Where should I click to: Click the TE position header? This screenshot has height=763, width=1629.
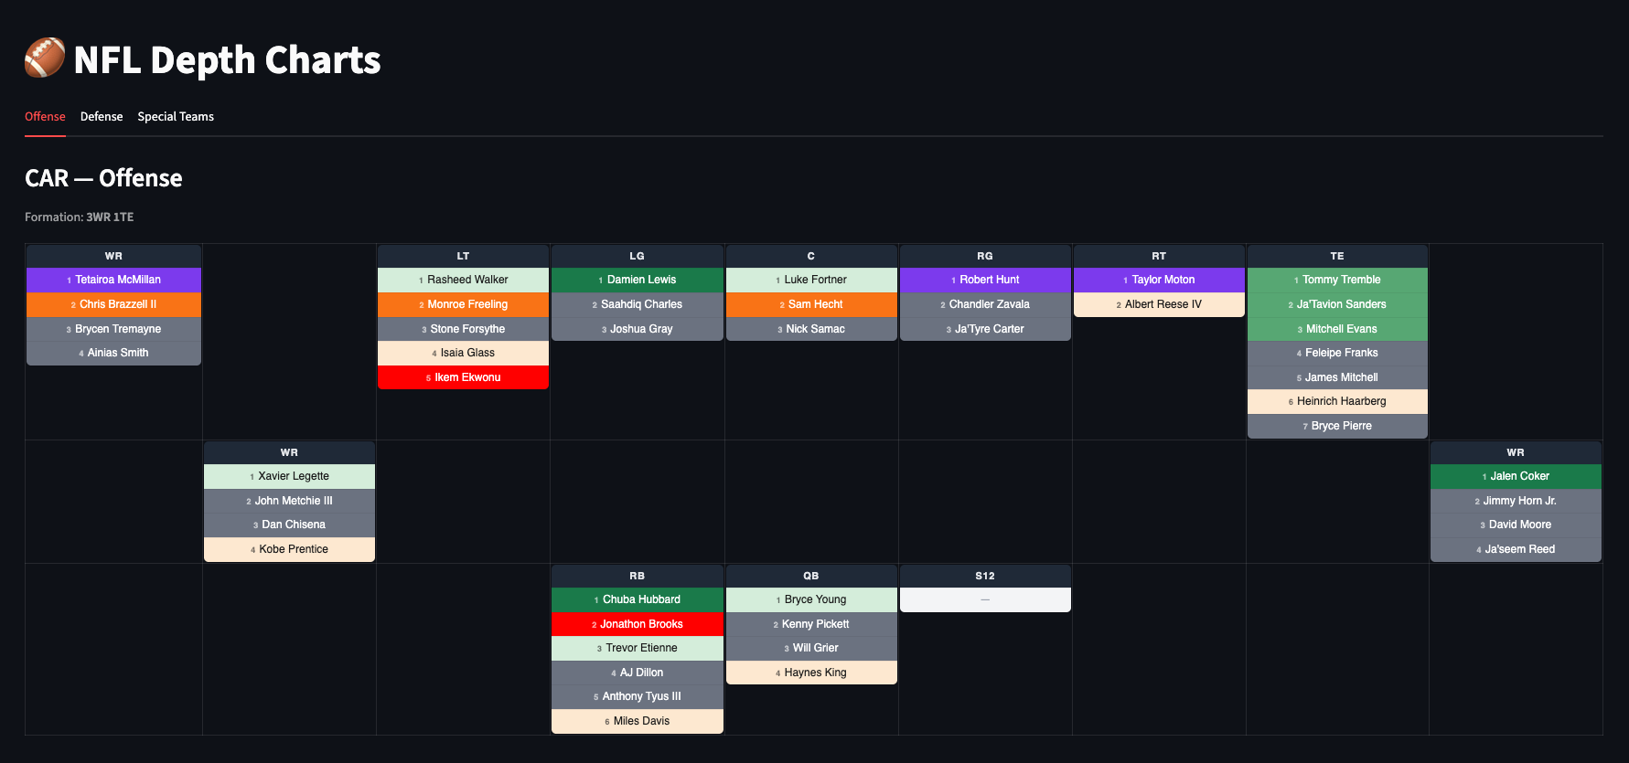[x=1337, y=256]
